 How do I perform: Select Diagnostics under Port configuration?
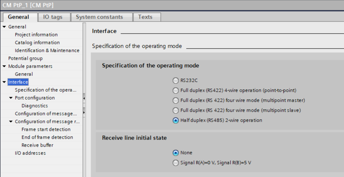click(35, 106)
